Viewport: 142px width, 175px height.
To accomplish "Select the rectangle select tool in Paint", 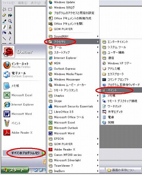I will (x=10, y=9).
